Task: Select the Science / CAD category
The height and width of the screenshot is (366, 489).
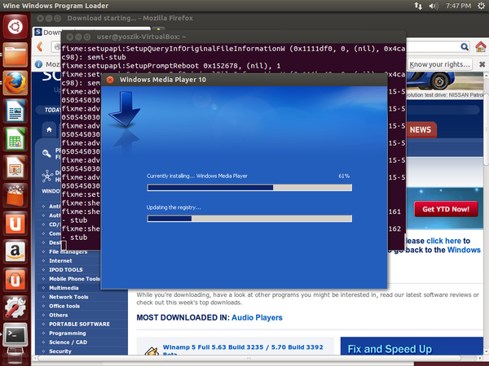Action: pos(68,342)
